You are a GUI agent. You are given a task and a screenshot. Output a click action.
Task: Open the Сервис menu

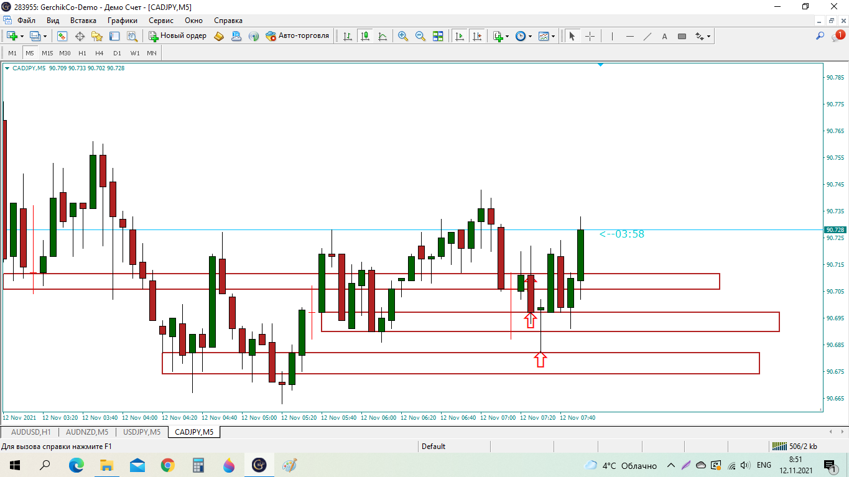160,20
